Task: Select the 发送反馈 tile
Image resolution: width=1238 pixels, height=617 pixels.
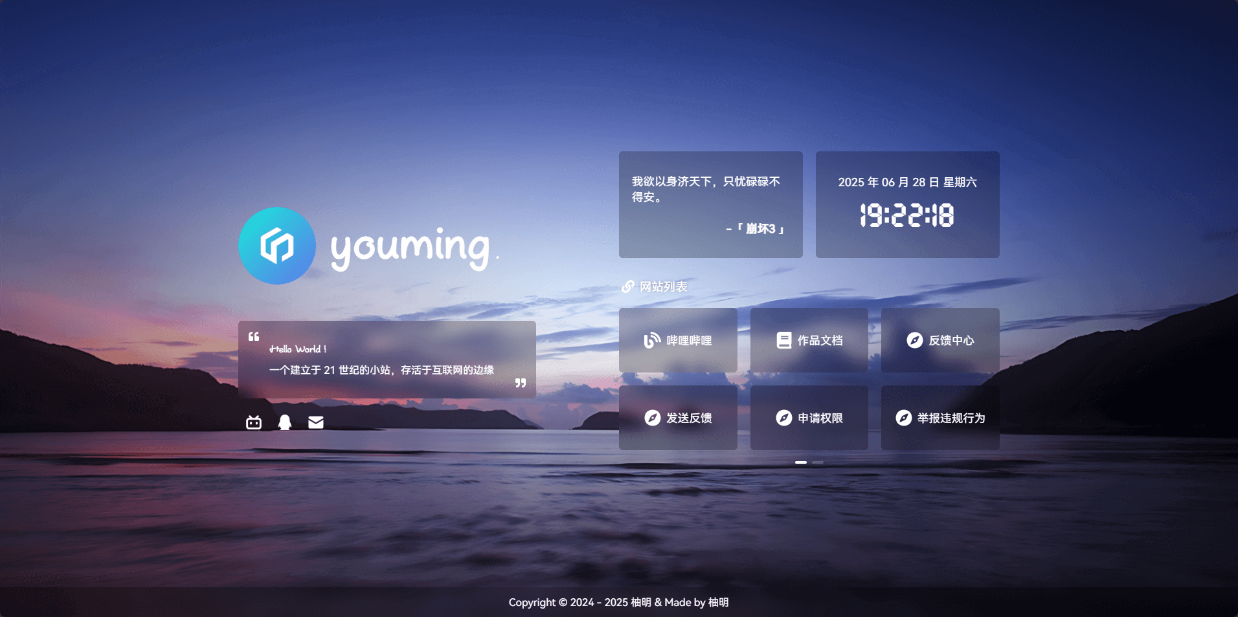Action: tap(678, 418)
